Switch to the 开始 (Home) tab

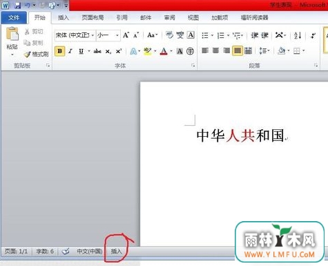[40, 18]
